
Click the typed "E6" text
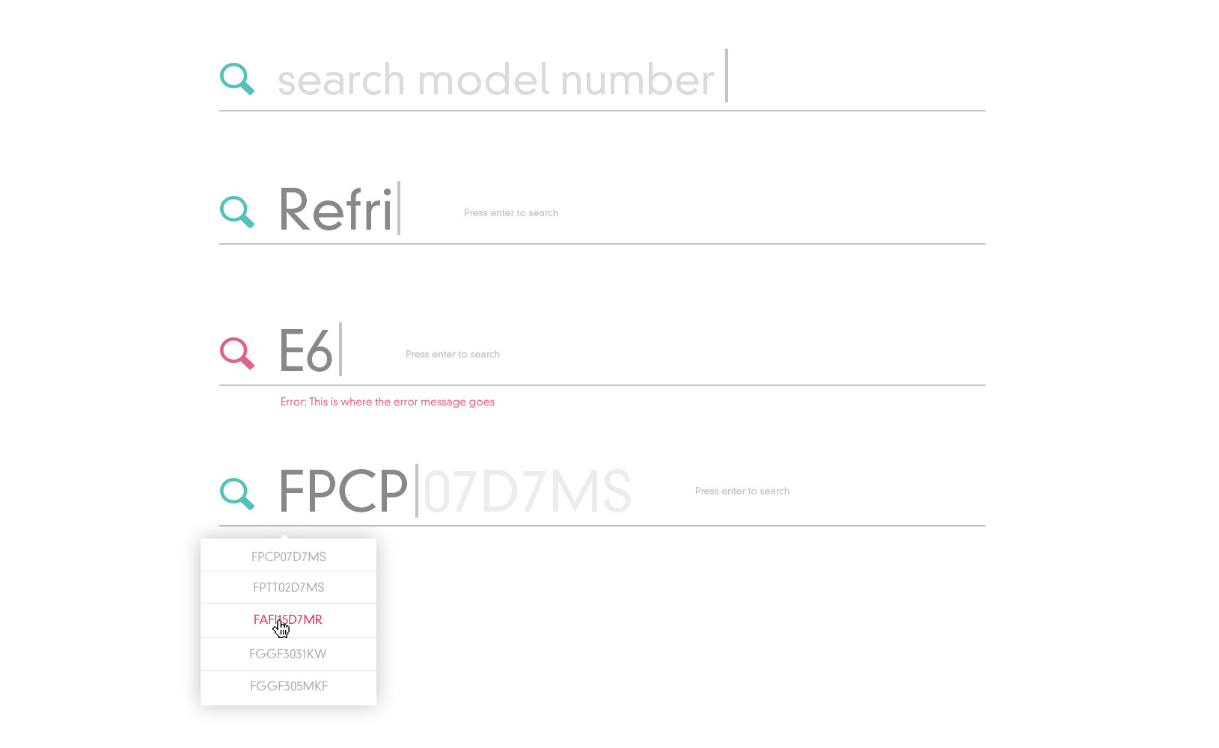(305, 351)
